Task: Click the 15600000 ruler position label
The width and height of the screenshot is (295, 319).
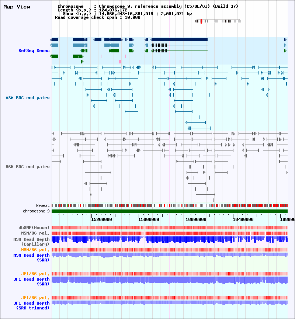Action: [x=149, y=219]
